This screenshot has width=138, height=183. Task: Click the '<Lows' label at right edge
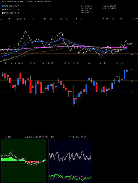pyautogui.click(x=136, y=63)
